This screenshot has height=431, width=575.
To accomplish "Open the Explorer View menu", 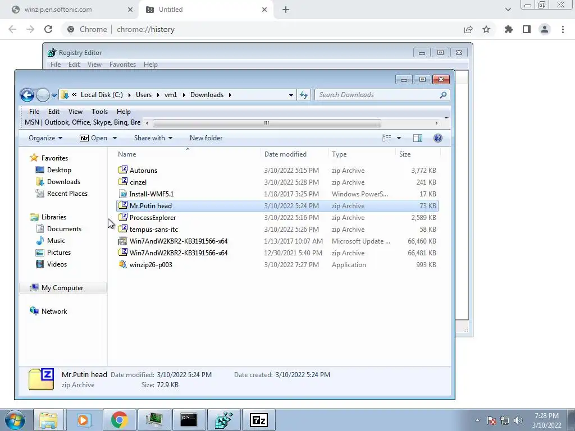I will (75, 112).
